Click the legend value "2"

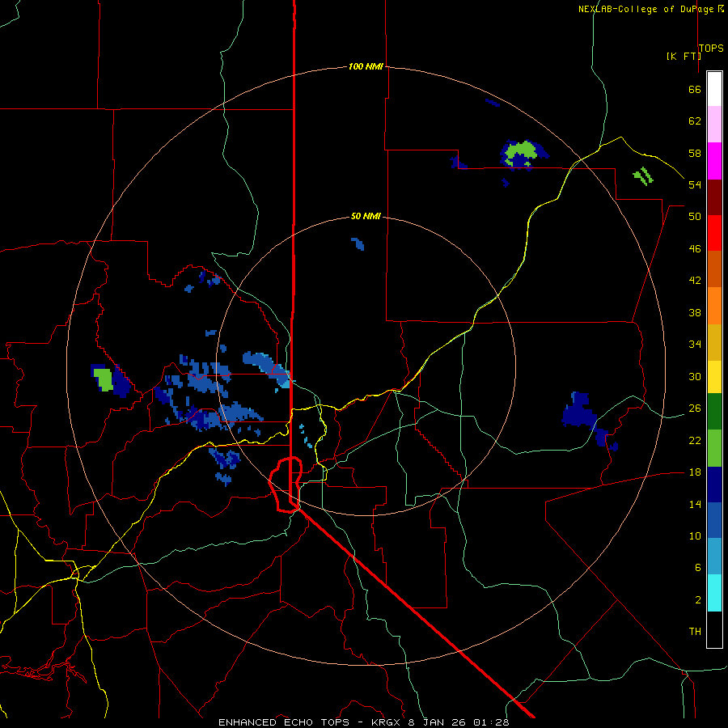coord(698,599)
